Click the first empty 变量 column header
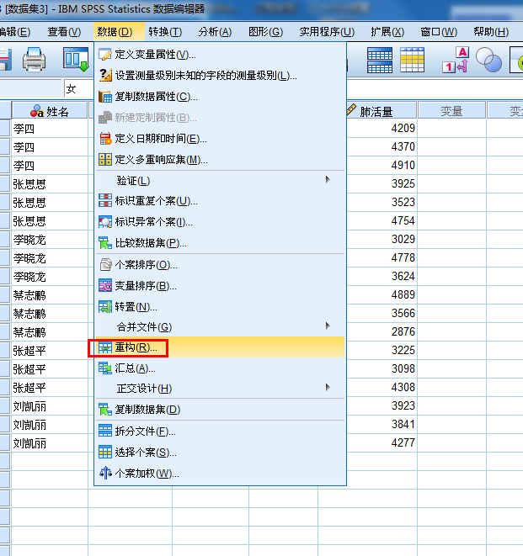Screen dimensions: 523x556 pyautogui.click(x=451, y=111)
